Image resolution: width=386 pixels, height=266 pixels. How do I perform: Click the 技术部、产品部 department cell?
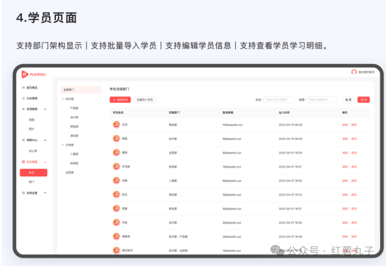(x=178, y=236)
